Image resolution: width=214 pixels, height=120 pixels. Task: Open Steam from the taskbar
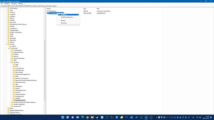click(97, 117)
